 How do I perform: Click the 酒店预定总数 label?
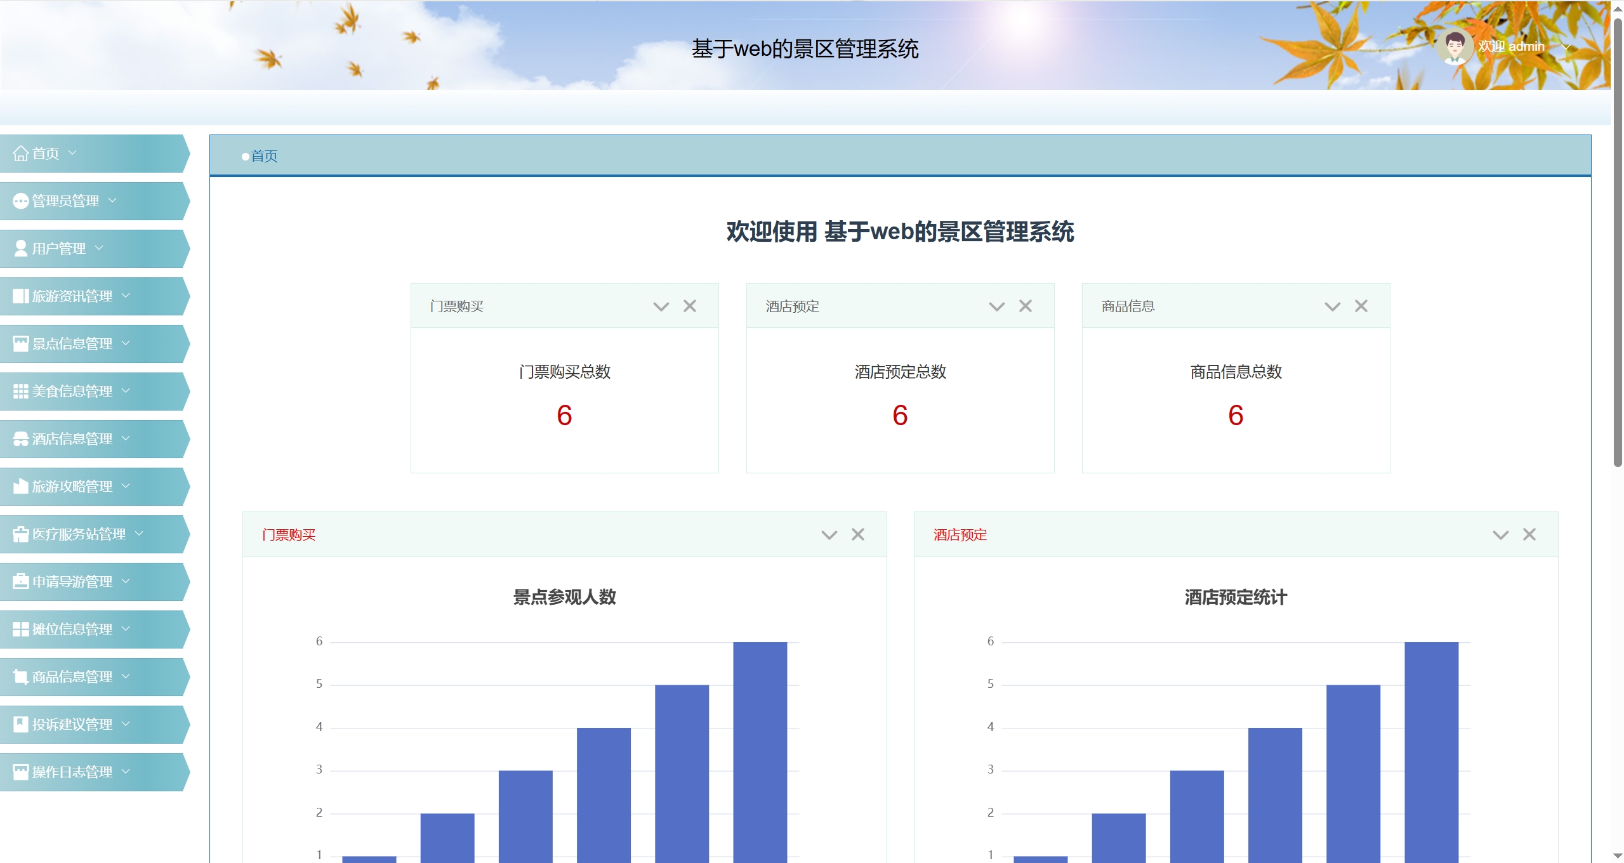coord(901,372)
